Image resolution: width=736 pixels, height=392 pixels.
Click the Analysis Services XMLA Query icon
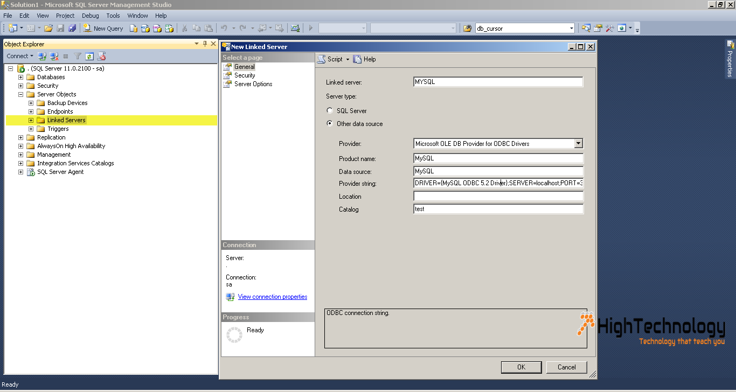point(169,28)
